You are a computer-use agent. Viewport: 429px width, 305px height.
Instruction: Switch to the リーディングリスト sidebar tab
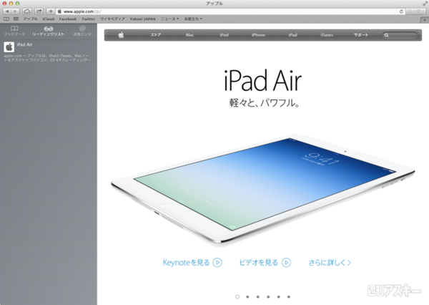point(49,31)
